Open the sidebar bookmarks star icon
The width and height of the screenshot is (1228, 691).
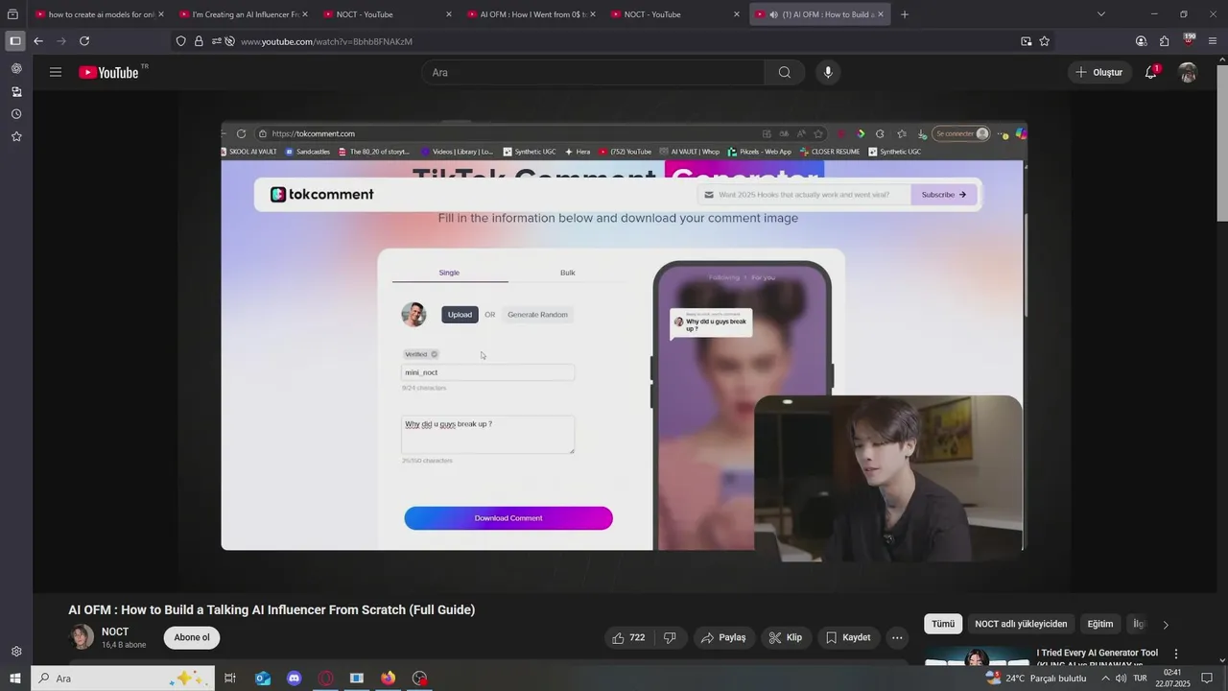(x=16, y=136)
